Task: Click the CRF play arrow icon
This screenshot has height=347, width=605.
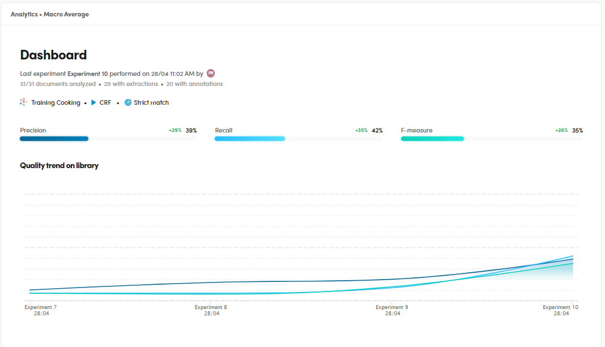Action: click(94, 102)
